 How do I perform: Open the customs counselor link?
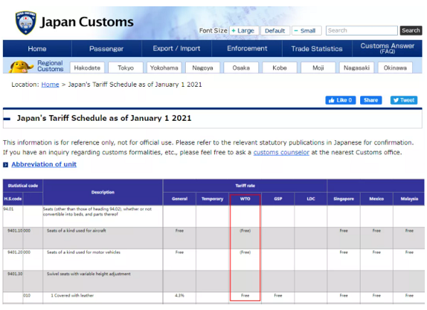point(281,152)
